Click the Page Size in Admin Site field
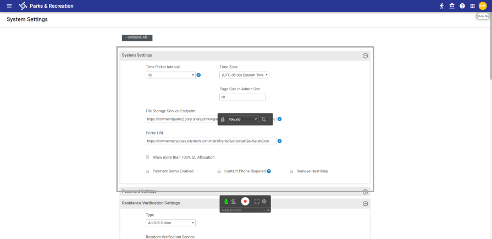 point(242,97)
